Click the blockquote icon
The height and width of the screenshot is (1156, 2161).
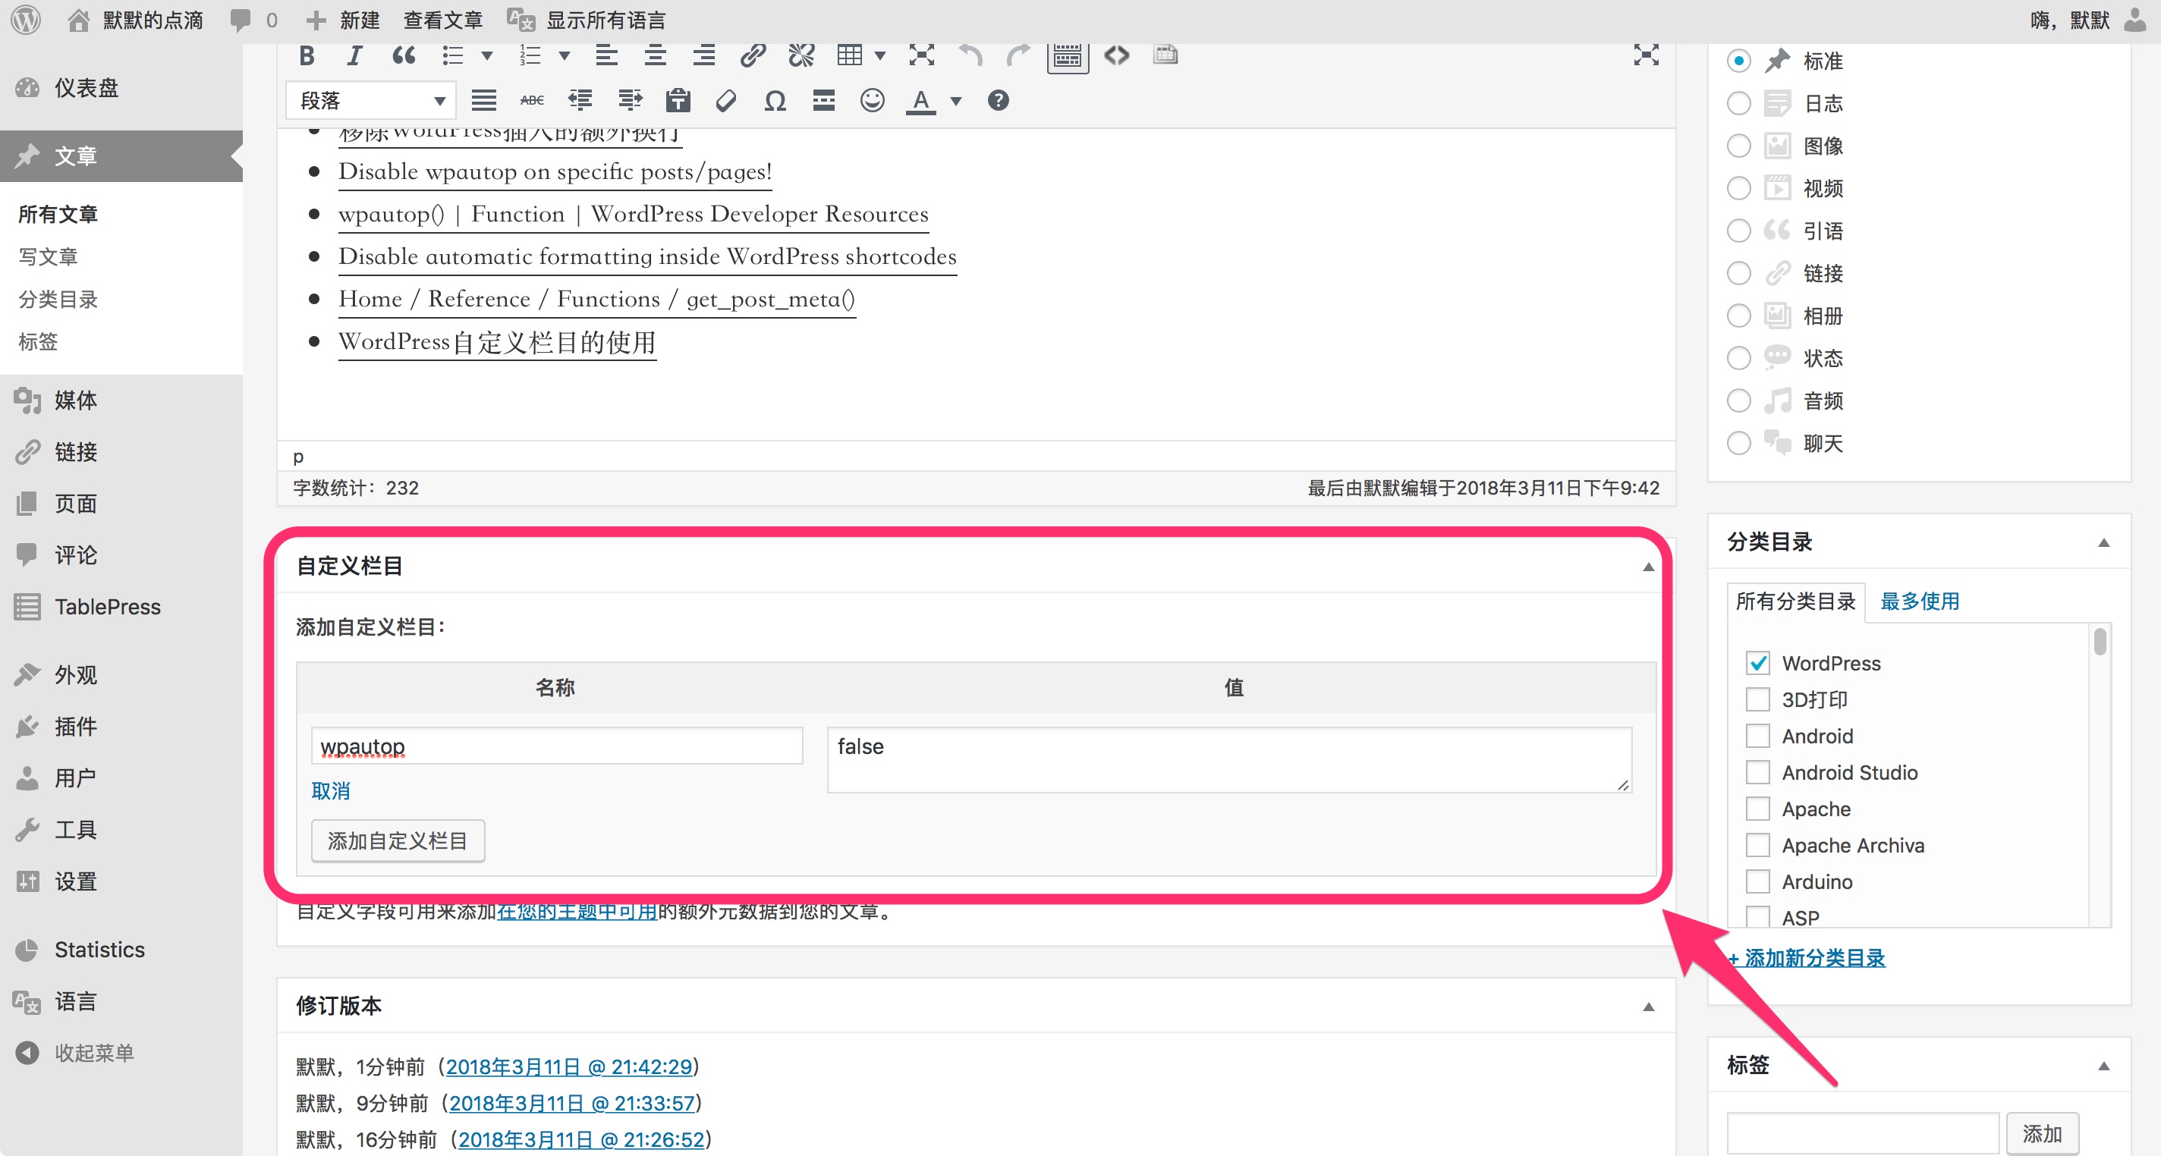404,55
